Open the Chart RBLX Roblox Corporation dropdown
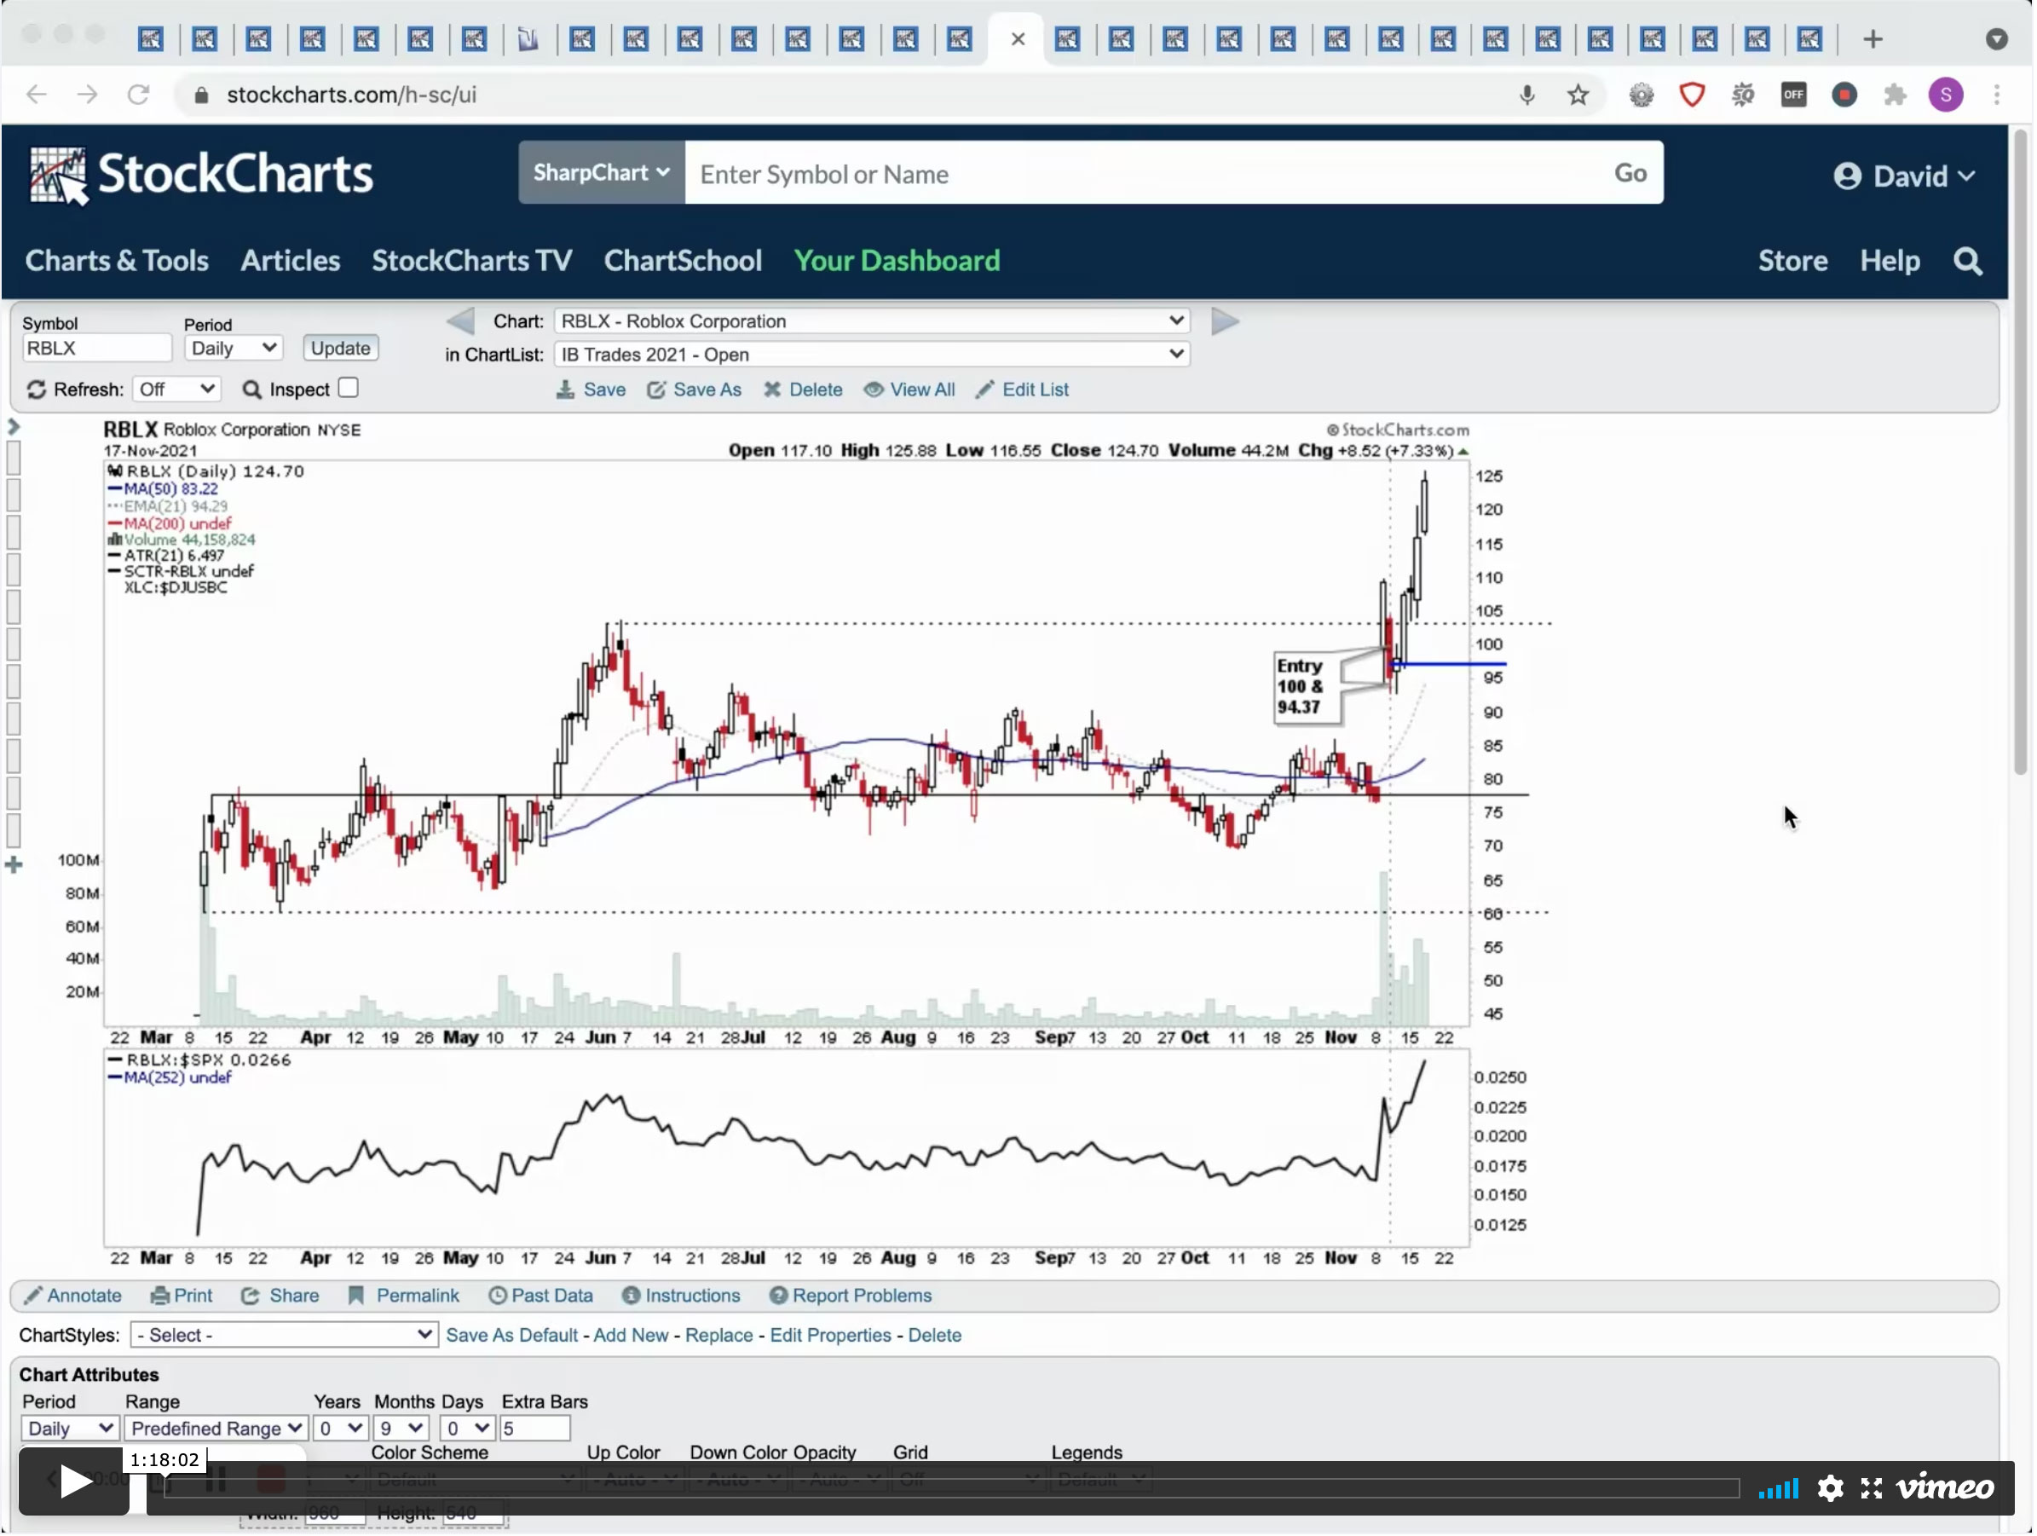This screenshot has height=1536, width=2037. pos(871,321)
